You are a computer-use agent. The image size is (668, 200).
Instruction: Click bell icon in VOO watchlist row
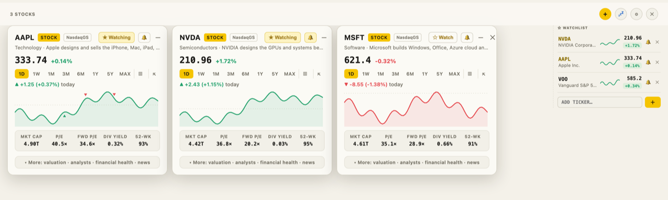tap(648, 82)
